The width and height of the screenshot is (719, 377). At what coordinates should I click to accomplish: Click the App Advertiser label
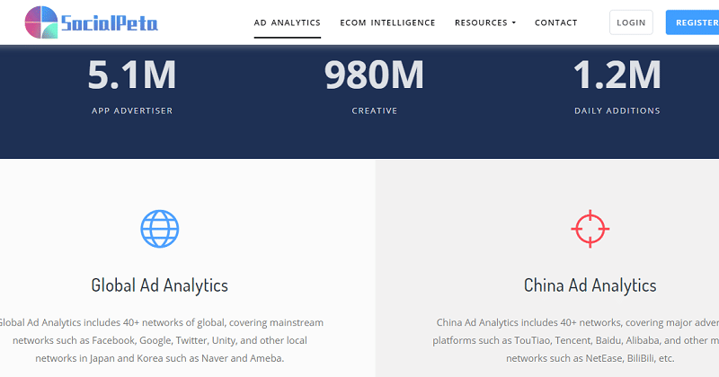point(132,111)
